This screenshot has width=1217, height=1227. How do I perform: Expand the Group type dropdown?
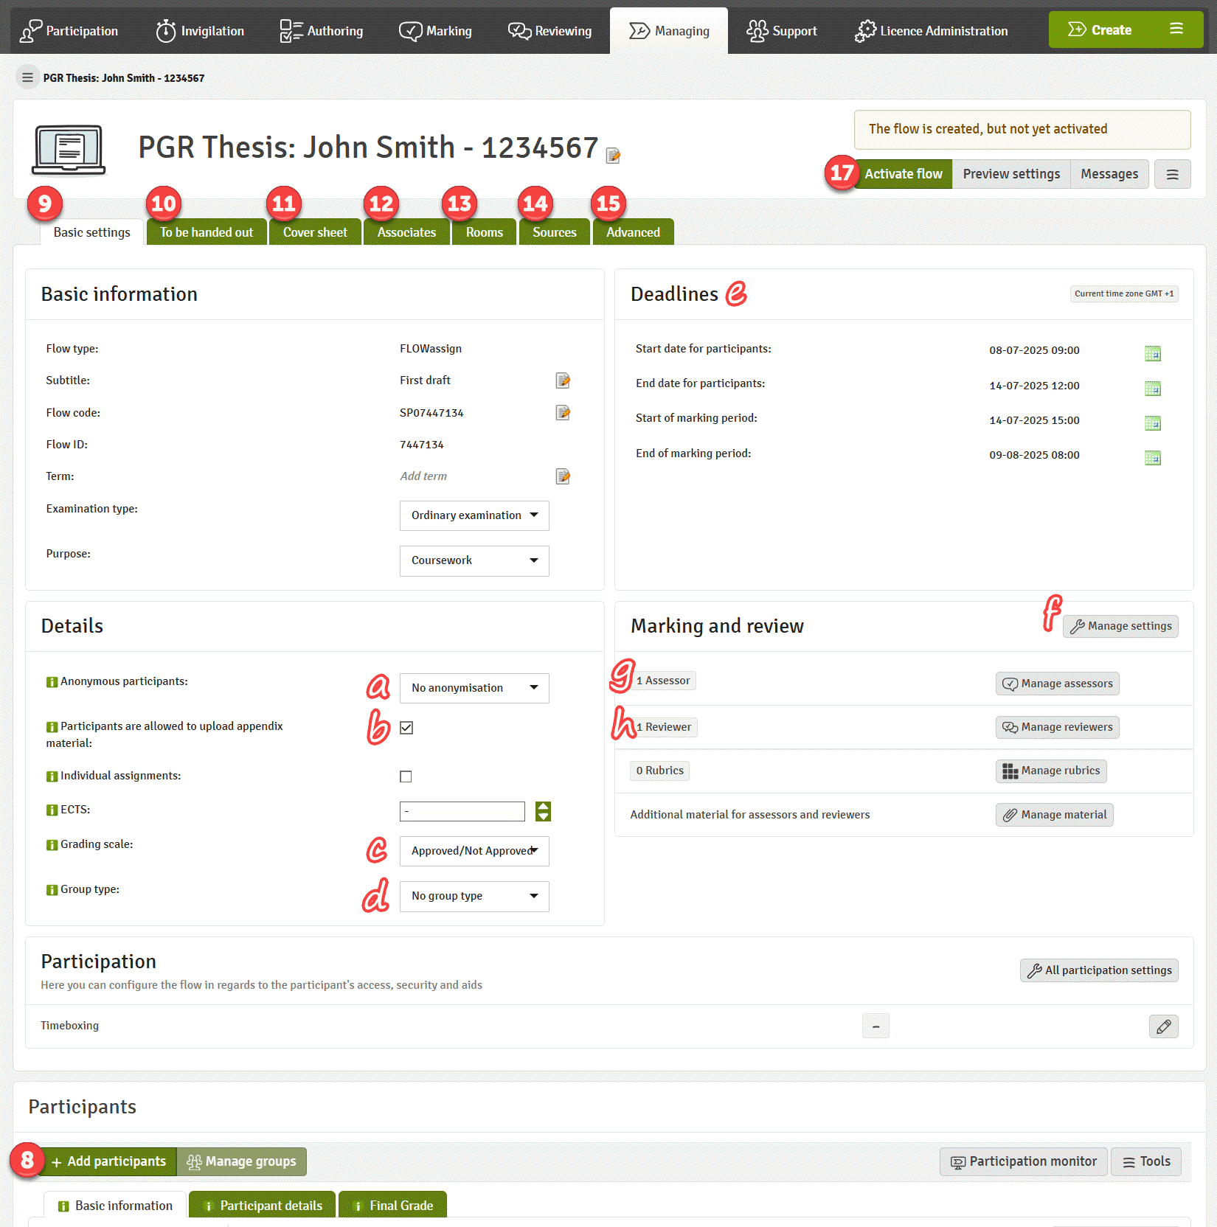tap(474, 896)
